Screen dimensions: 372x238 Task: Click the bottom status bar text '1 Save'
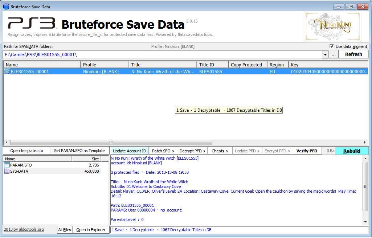118,230
